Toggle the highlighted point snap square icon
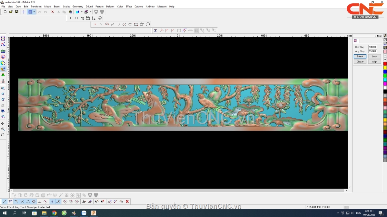Screen dimensions: 387x217 (x=53, y=202)
